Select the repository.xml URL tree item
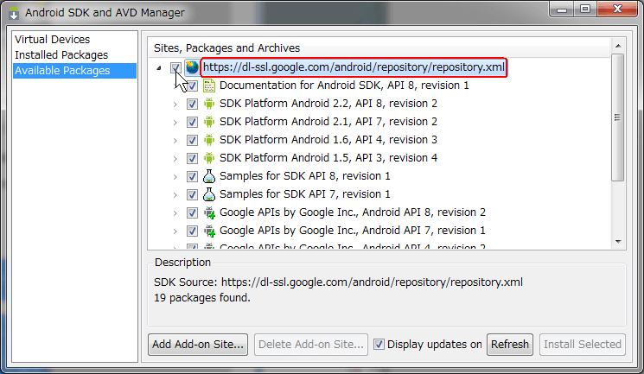 click(x=354, y=67)
